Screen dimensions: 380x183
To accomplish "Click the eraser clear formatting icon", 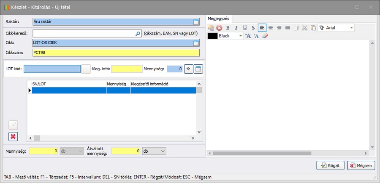I will 265,36.
